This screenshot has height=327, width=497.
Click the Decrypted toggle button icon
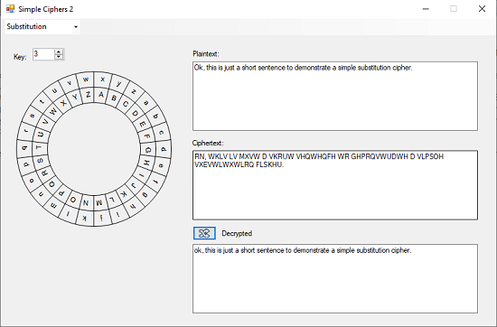[x=204, y=233]
